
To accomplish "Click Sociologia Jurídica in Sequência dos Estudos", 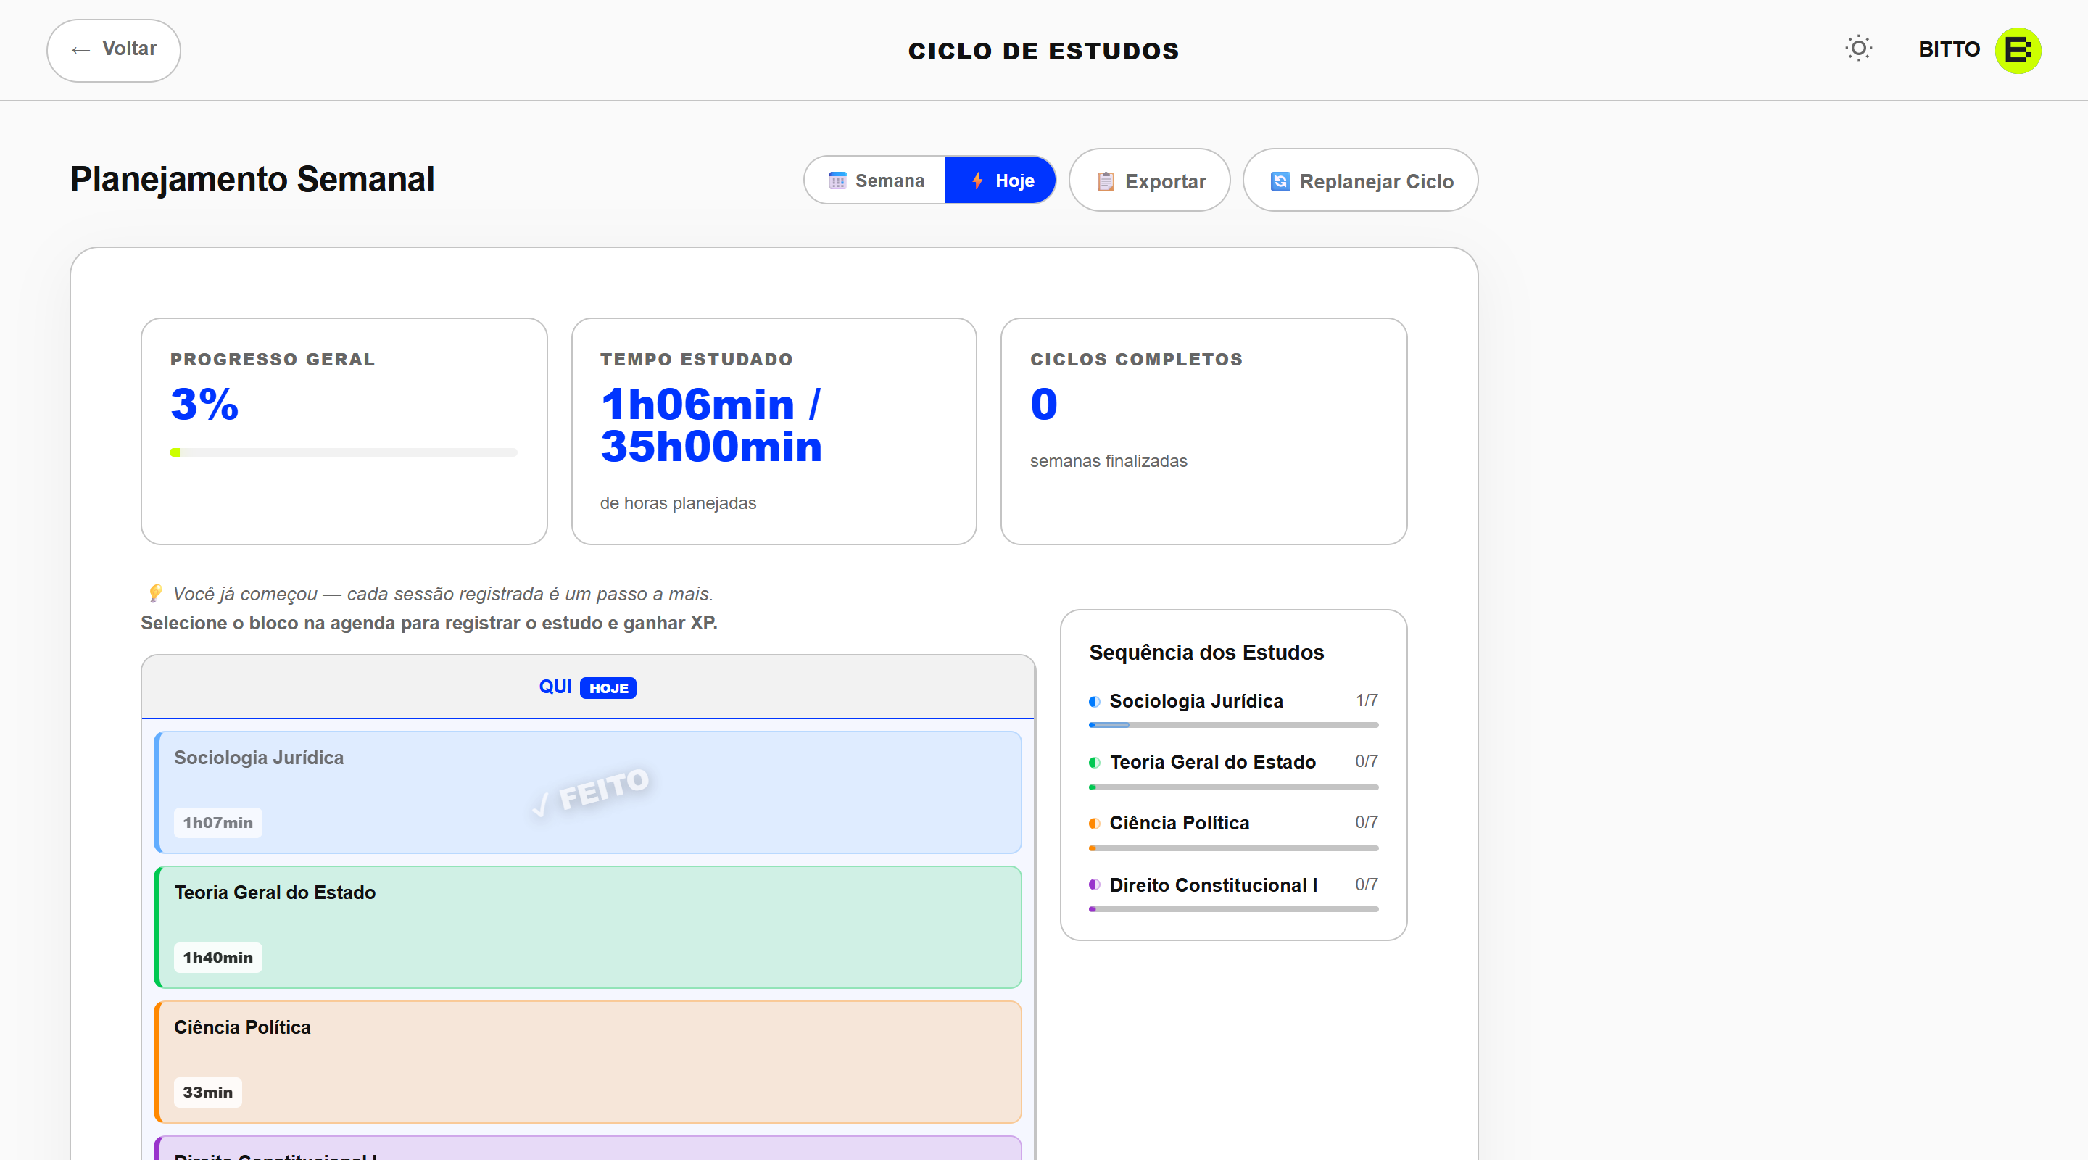I will (1196, 701).
